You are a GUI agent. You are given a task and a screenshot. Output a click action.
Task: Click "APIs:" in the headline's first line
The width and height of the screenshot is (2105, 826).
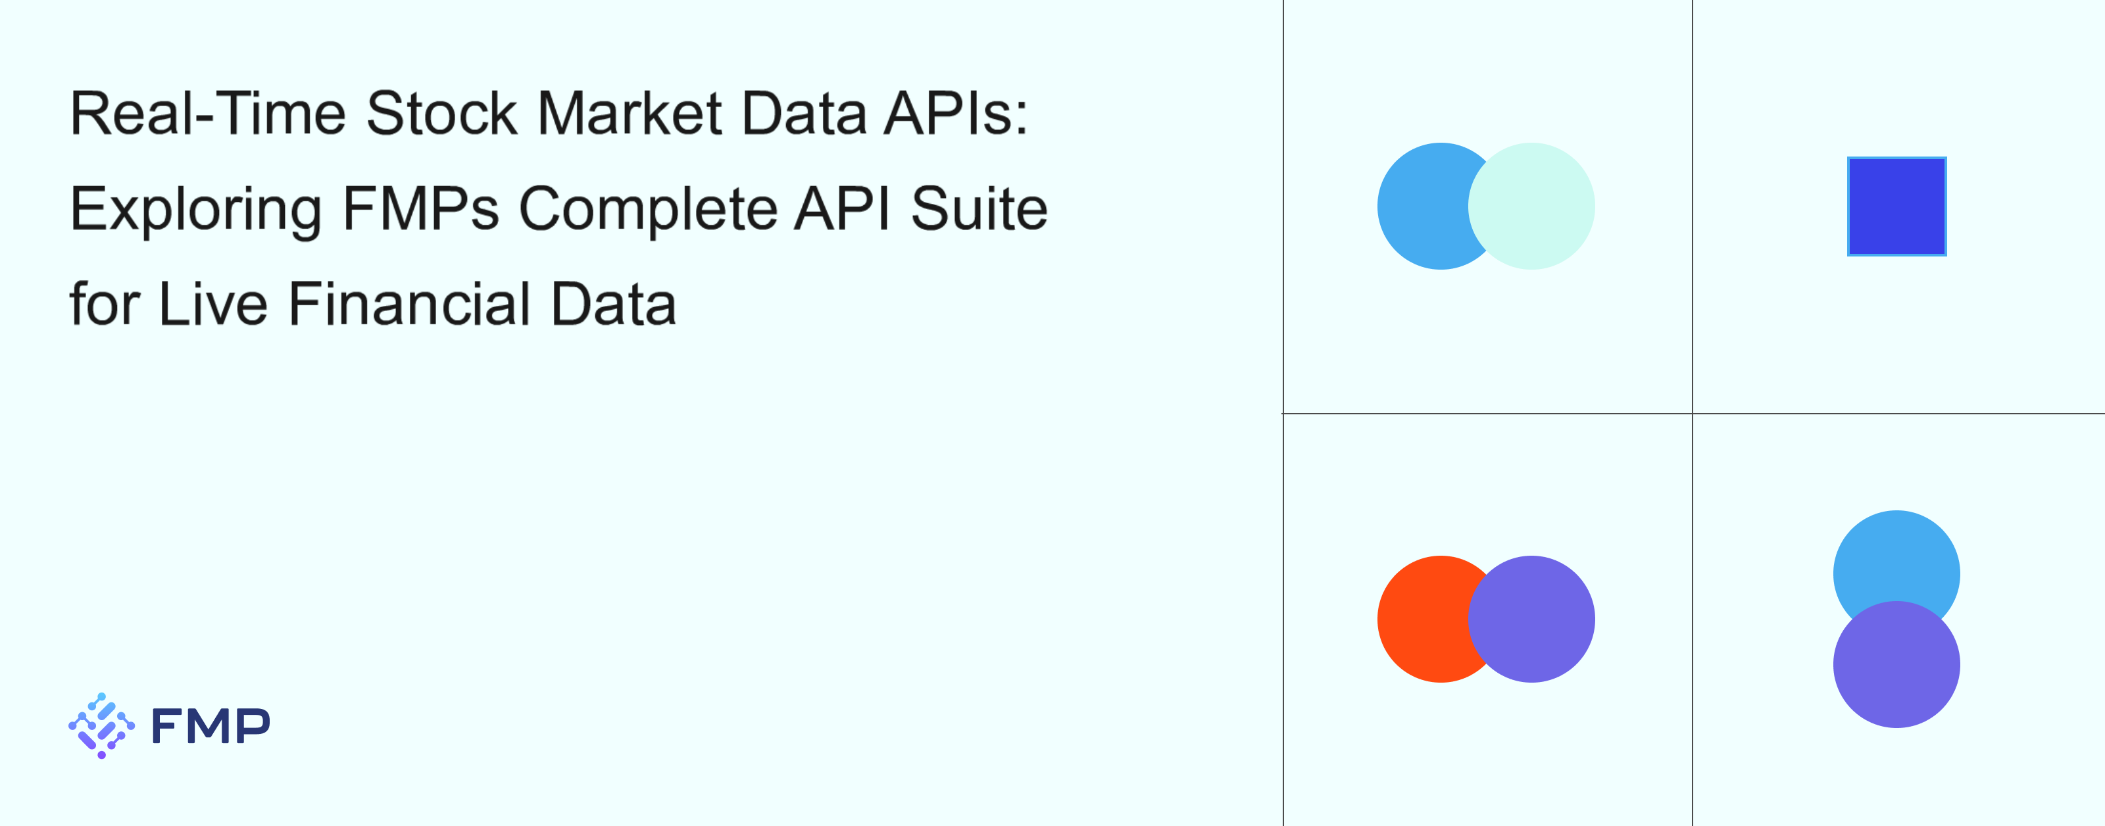pos(956,114)
